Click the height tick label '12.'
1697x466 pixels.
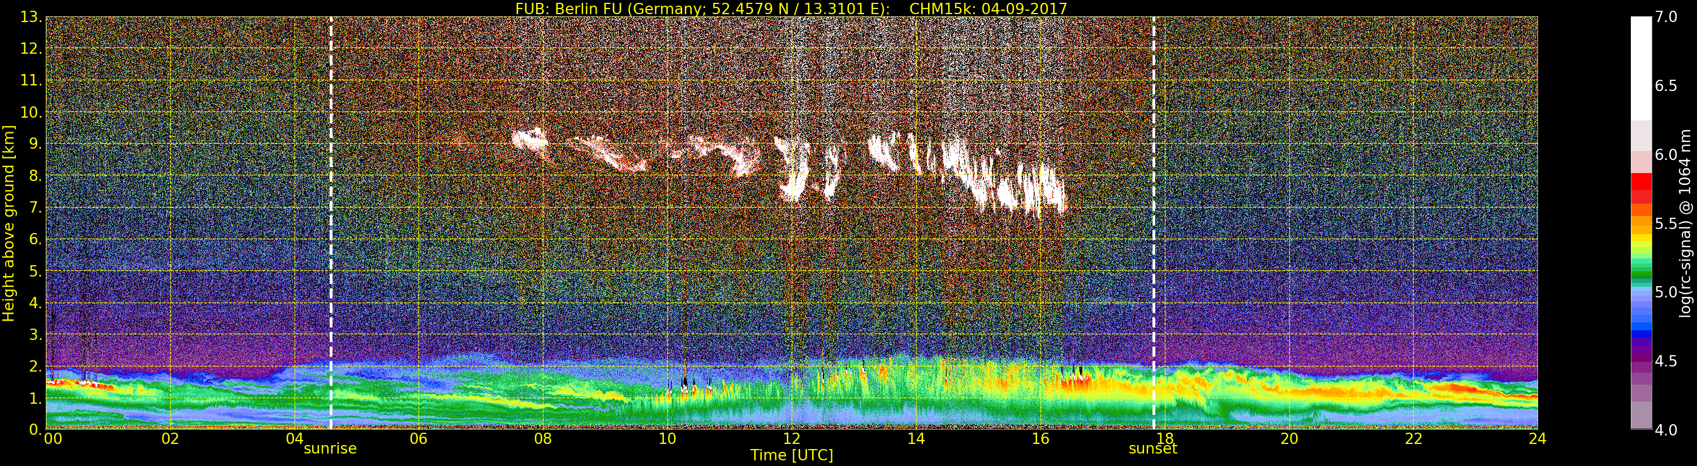[31, 49]
